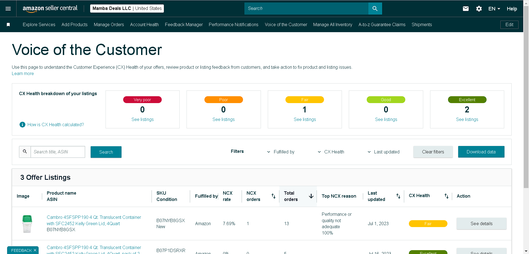Viewport: 529px width, 254px height.
Task: Click Clear filters button
Action: [x=433, y=152]
